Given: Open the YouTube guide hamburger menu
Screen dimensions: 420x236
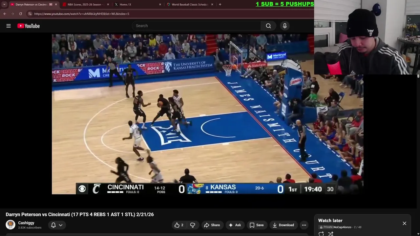Looking at the screenshot, I should point(9,26).
